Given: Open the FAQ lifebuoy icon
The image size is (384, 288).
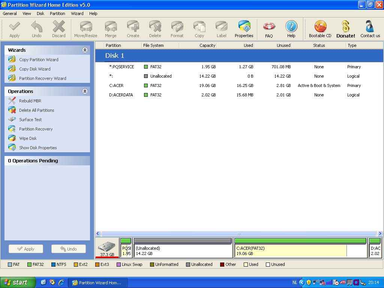Looking at the screenshot, I should (x=269, y=27).
